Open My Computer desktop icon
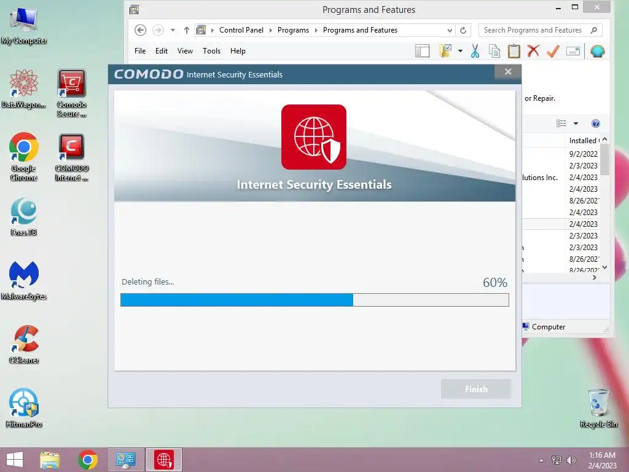The image size is (629, 472). coord(24,25)
